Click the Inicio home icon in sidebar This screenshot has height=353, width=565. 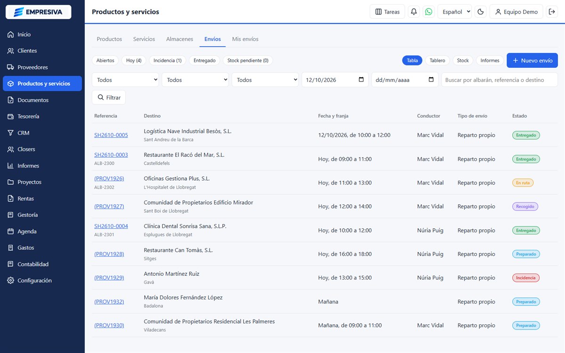(x=11, y=34)
